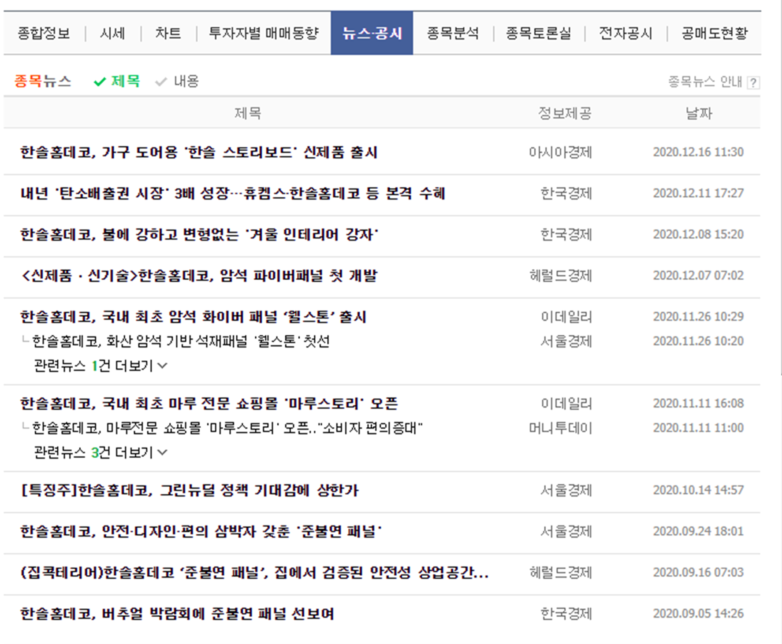Click 서울경제 for the 2020.10.14 article
782x644 pixels.
566,490
